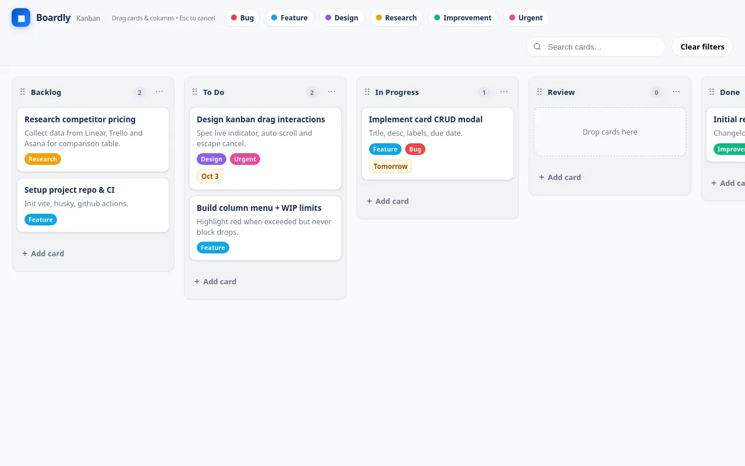
Task: Grab the Backlog column drag handle
Action: (23, 92)
